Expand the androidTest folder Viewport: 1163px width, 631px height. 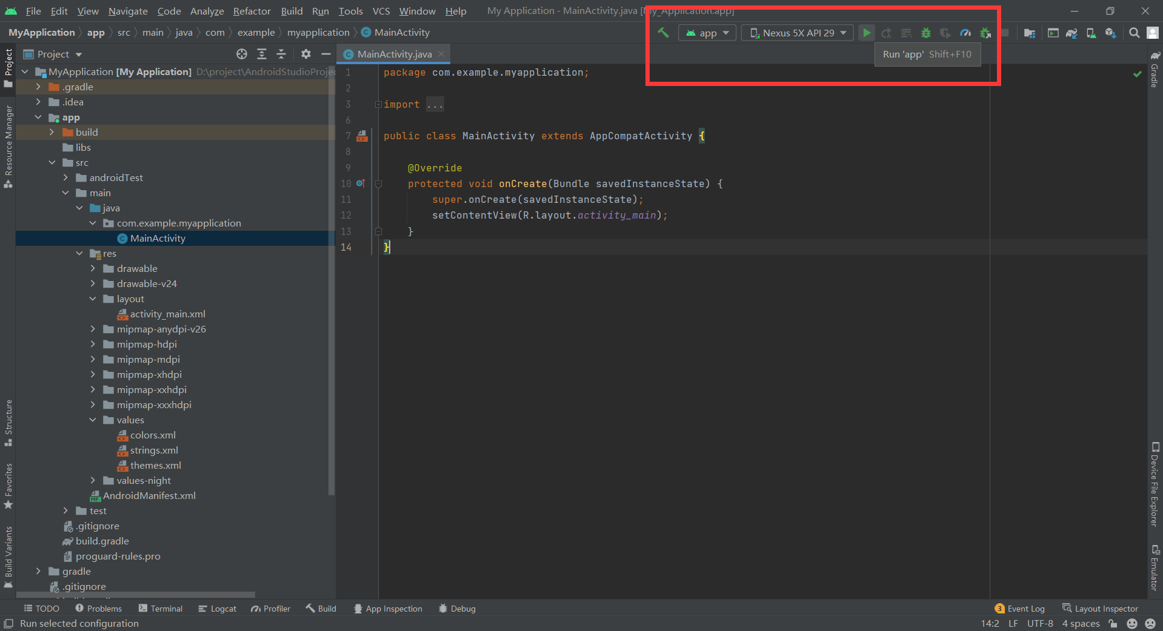[x=65, y=177]
